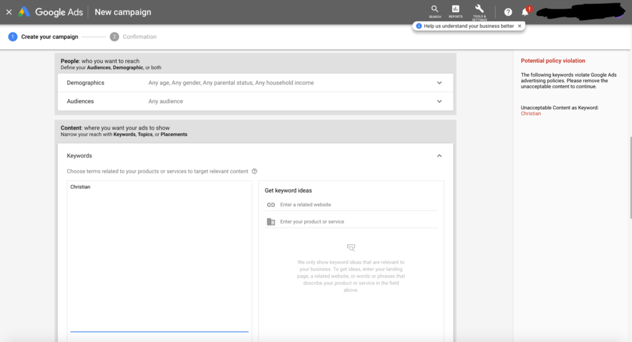
Task: Click the 'Potential policy violation' heading
Action: pos(552,61)
